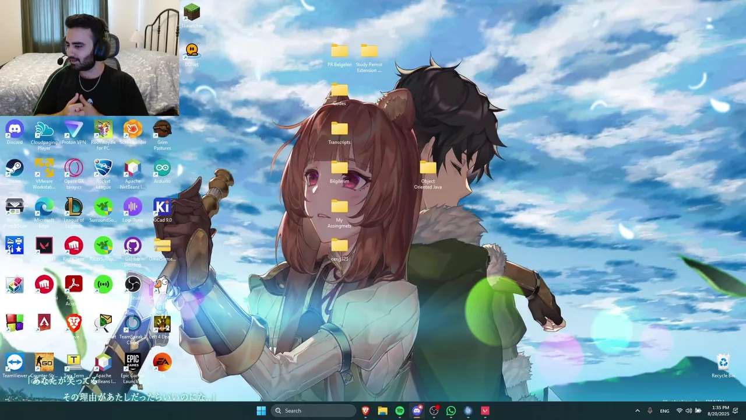Screen dimensions: 746x420
Task: Open the Razer SurroundSound shortcut
Action: (103, 211)
